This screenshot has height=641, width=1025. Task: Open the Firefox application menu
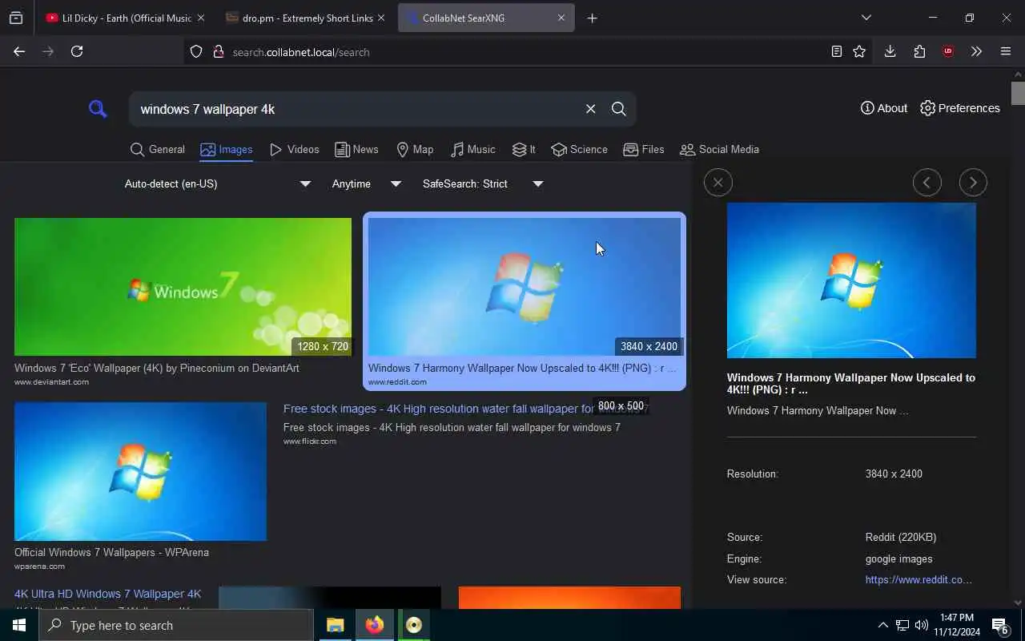1006,51
